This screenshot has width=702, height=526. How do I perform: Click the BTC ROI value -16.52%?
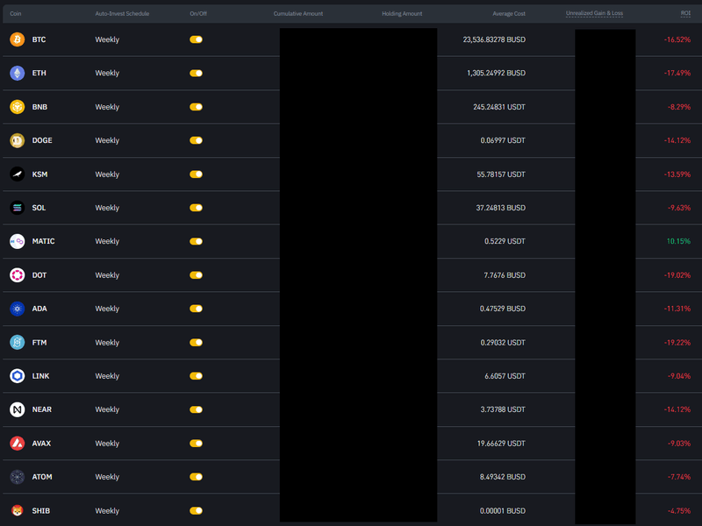click(x=677, y=39)
